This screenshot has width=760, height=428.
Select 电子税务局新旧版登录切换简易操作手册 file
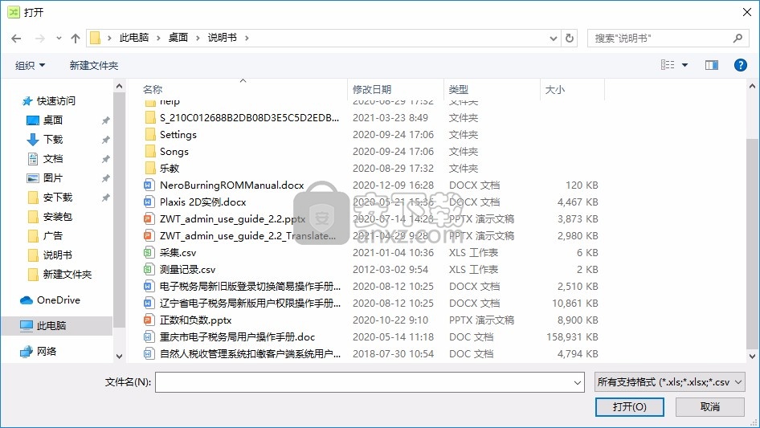(x=250, y=287)
